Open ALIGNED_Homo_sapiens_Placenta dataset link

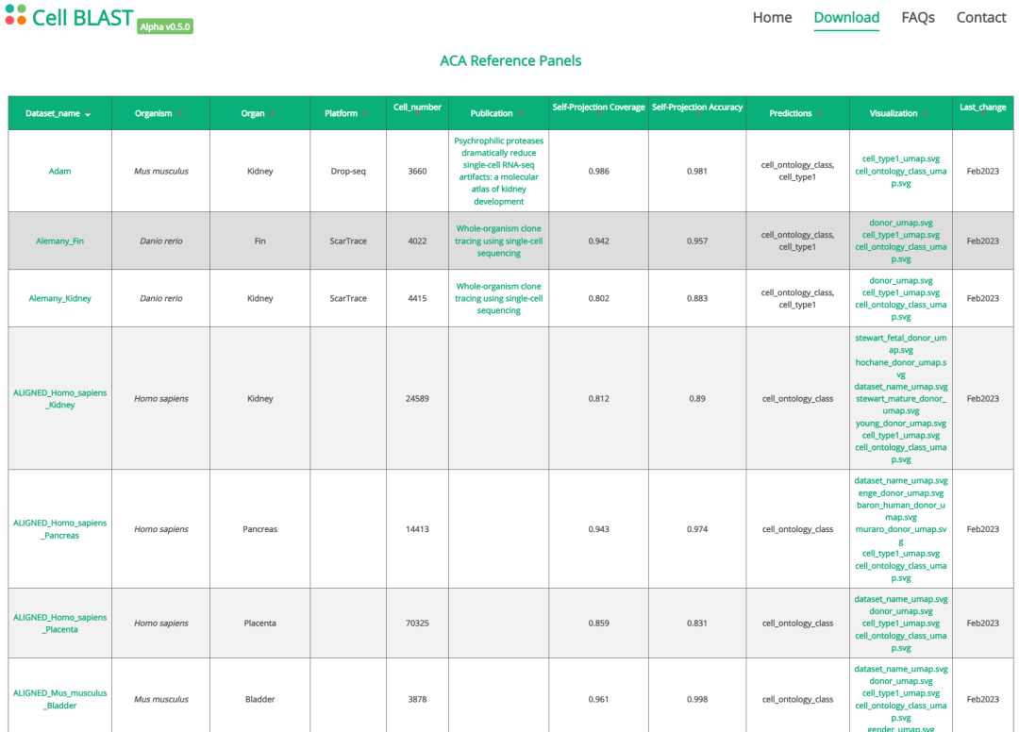click(x=59, y=624)
